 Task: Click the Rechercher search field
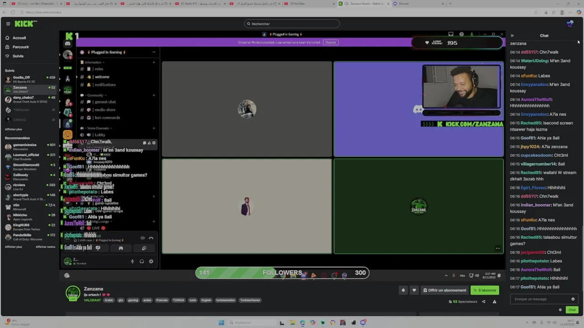click(x=292, y=24)
